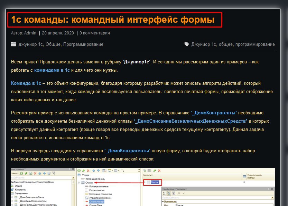The image size is (288, 206).
Task: Click the properties panel search field
Action: (216, 198)
